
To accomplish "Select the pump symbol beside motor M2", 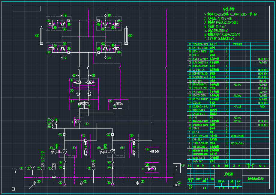I will pyautogui.click(x=112, y=152).
